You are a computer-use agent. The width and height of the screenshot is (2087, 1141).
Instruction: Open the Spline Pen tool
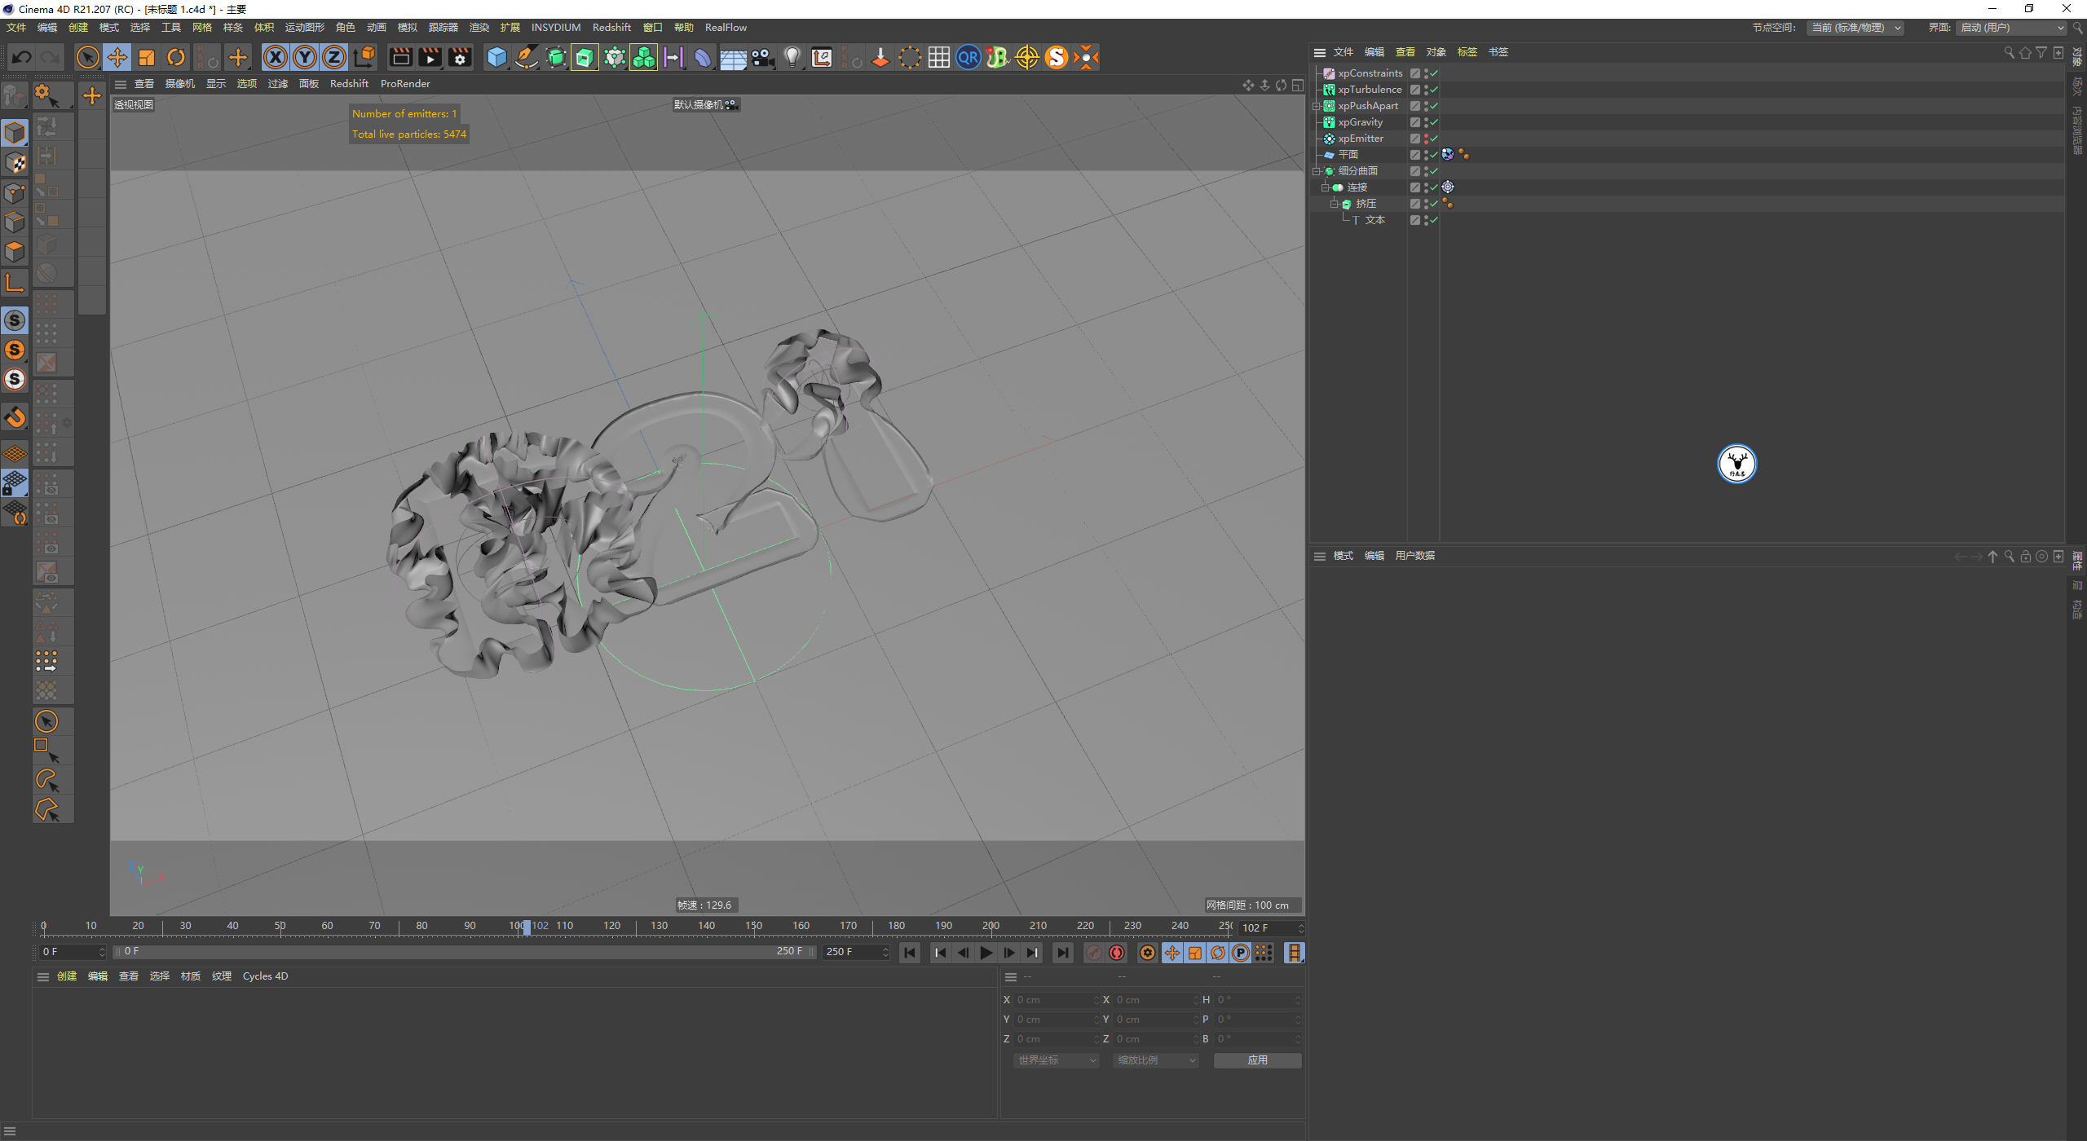(527, 57)
